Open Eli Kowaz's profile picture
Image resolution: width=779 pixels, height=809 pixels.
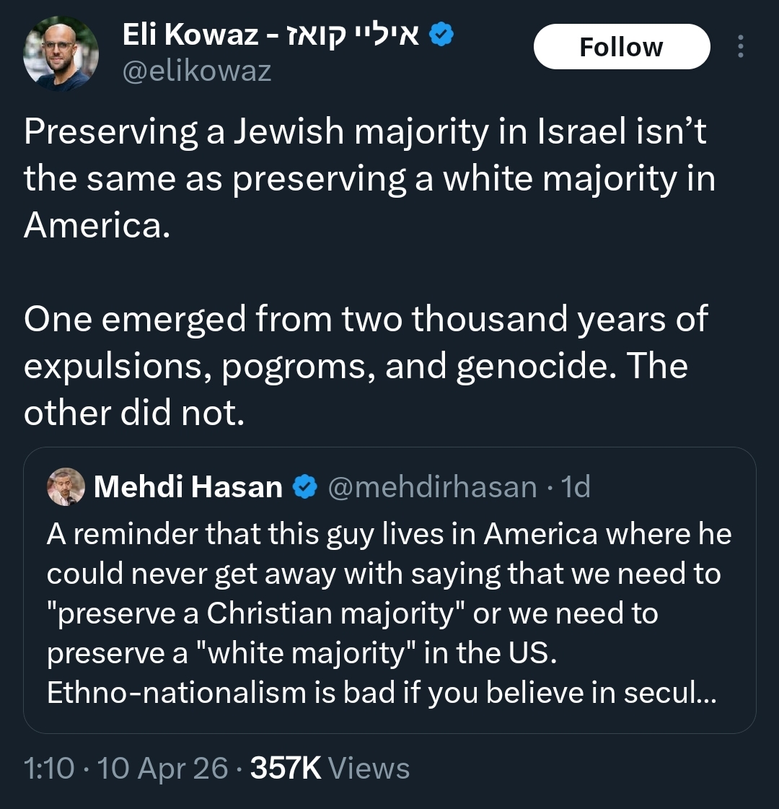click(61, 53)
